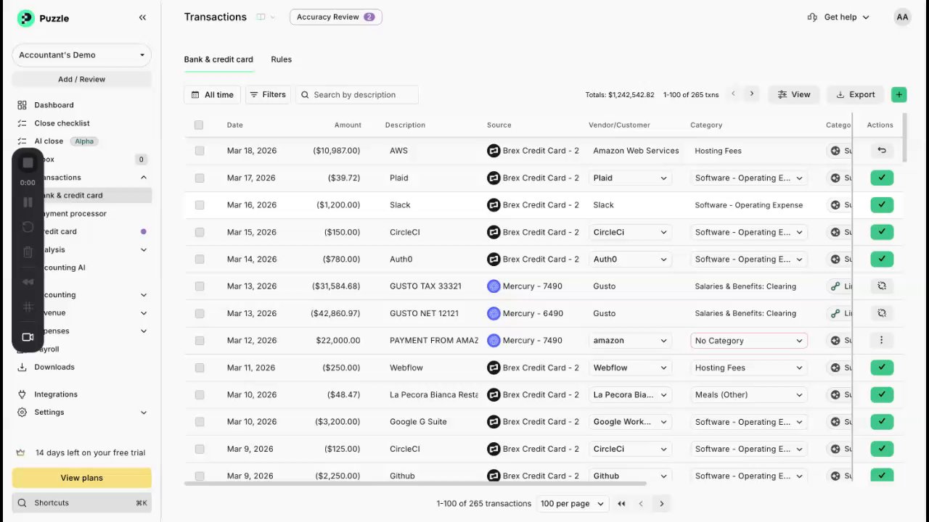Open Integrations from the sidebar
929x522 pixels.
[56, 394]
